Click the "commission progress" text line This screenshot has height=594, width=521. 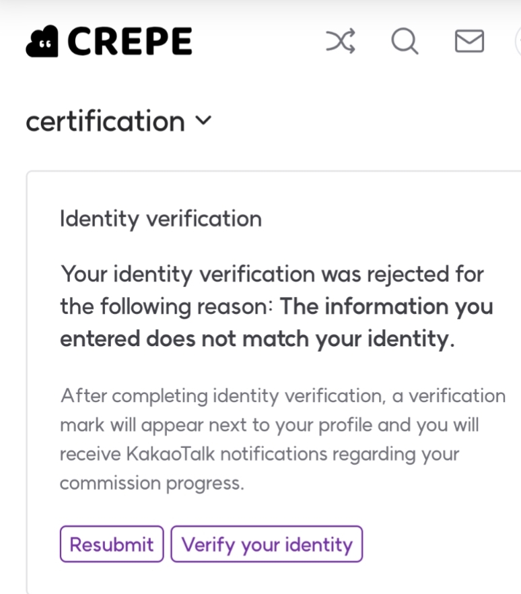point(151,484)
